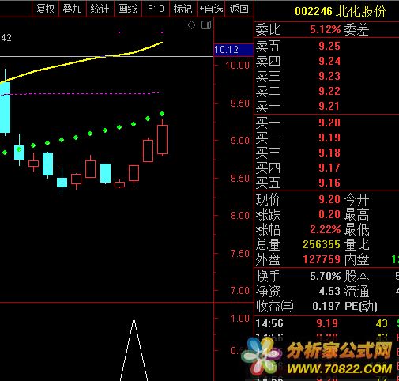Click the 返回 back button
Image resolution: width=399 pixels, height=381 pixels.
pyautogui.click(x=239, y=9)
